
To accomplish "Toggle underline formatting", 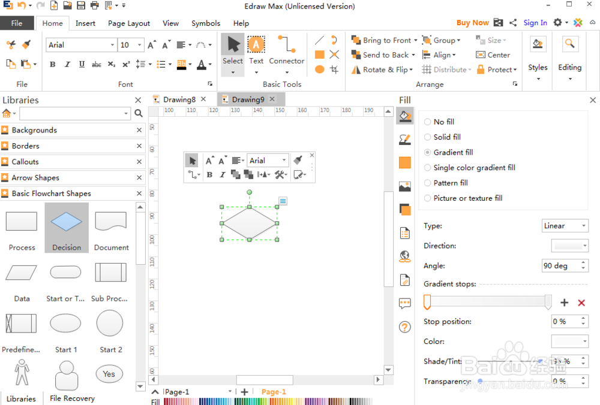I will pos(82,64).
